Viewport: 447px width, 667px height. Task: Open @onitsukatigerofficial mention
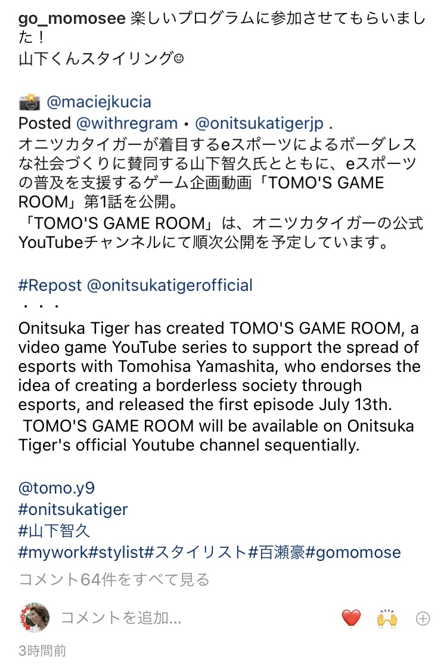pos(170,285)
